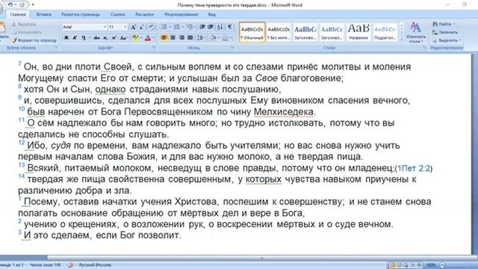478x269 pixels.
Task: Open the font size 11 dropdown
Action: point(125,27)
